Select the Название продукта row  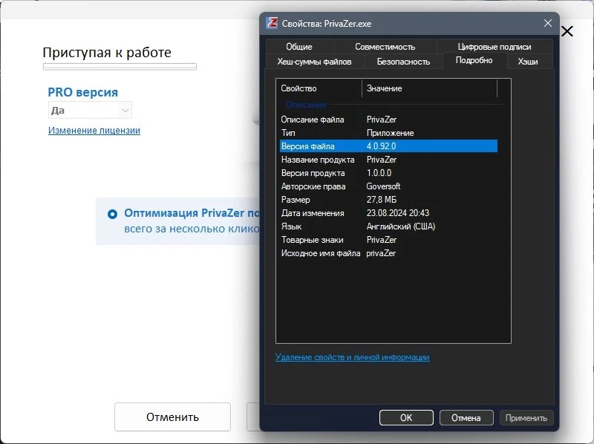(x=388, y=160)
